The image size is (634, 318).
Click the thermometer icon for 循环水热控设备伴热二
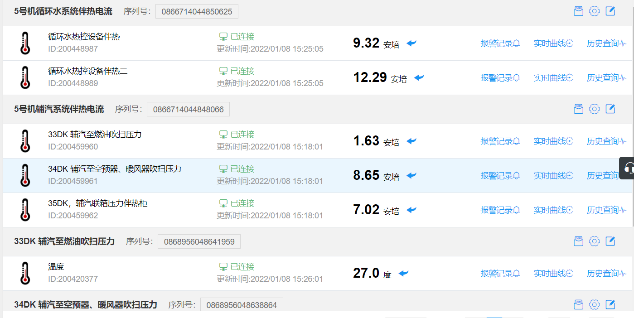tap(25, 77)
